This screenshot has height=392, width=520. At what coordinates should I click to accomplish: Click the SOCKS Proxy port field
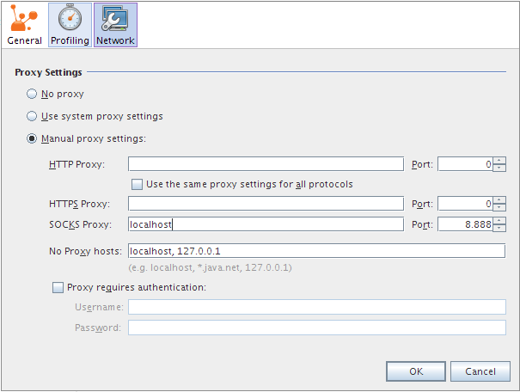click(x=465, y=224)
